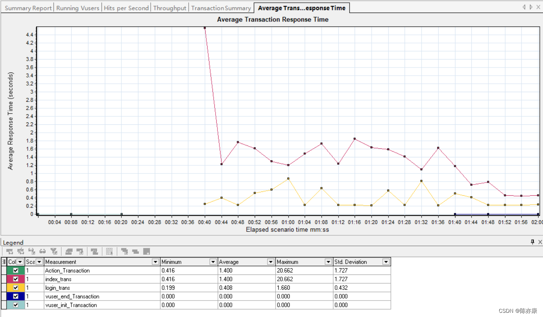Open the Col column dropdown arrow
Screen dimensions: 543x317
coord(20,262)
